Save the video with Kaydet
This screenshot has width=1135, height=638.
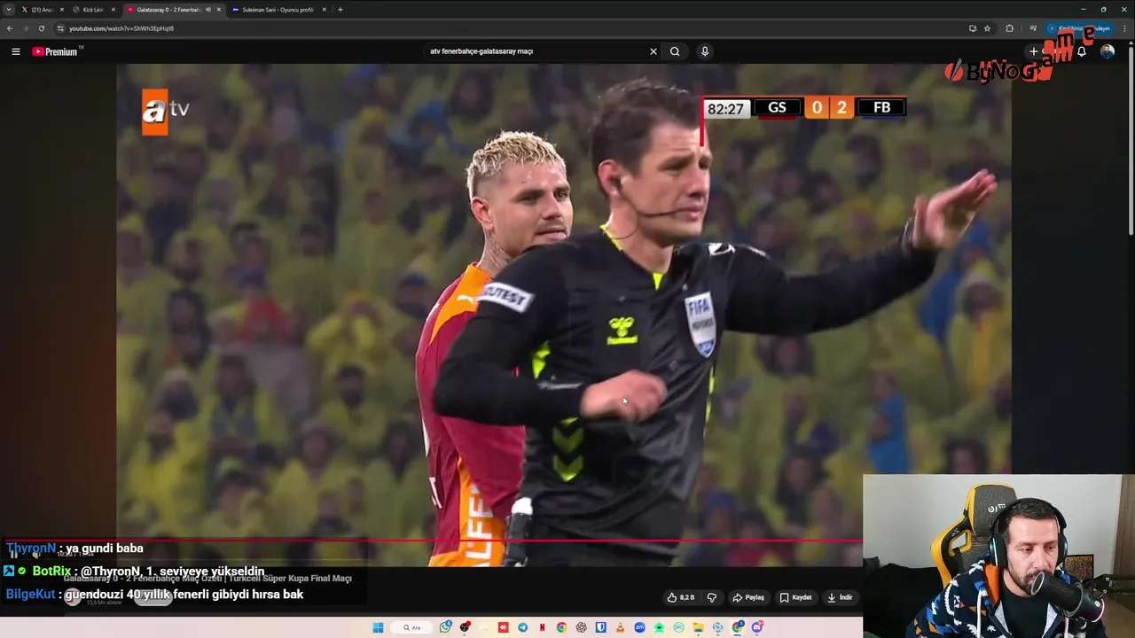click(x=795, y=597)
